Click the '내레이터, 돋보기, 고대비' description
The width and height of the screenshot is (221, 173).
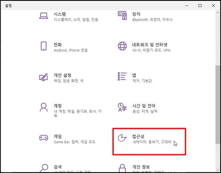tap(152, 142)
